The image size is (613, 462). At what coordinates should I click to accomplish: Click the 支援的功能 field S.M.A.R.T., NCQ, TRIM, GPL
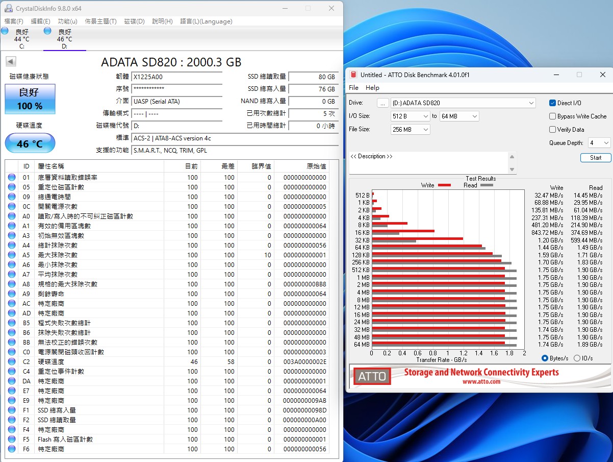click(x=235, y=151)
